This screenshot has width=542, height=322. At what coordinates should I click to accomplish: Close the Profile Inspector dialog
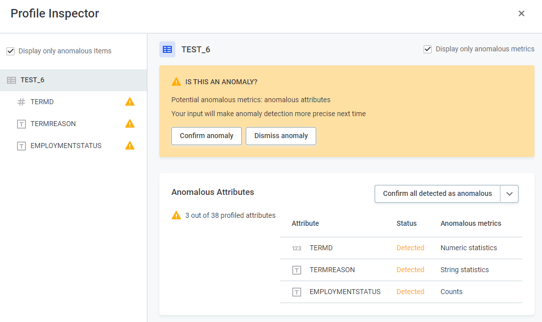pyautogui.click(x=522, y=13)
